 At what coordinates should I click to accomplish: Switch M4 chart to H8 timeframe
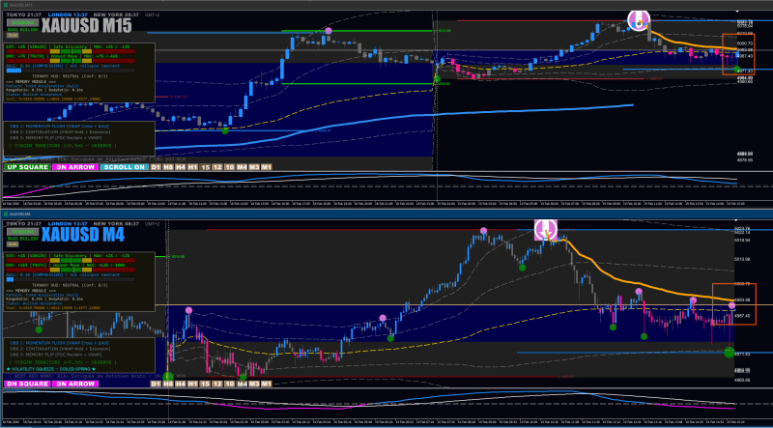[x=168, y=384]
